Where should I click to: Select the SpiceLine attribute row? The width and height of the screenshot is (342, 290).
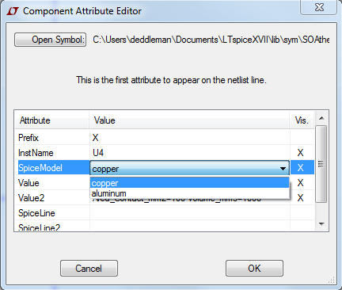click(165, 213)
